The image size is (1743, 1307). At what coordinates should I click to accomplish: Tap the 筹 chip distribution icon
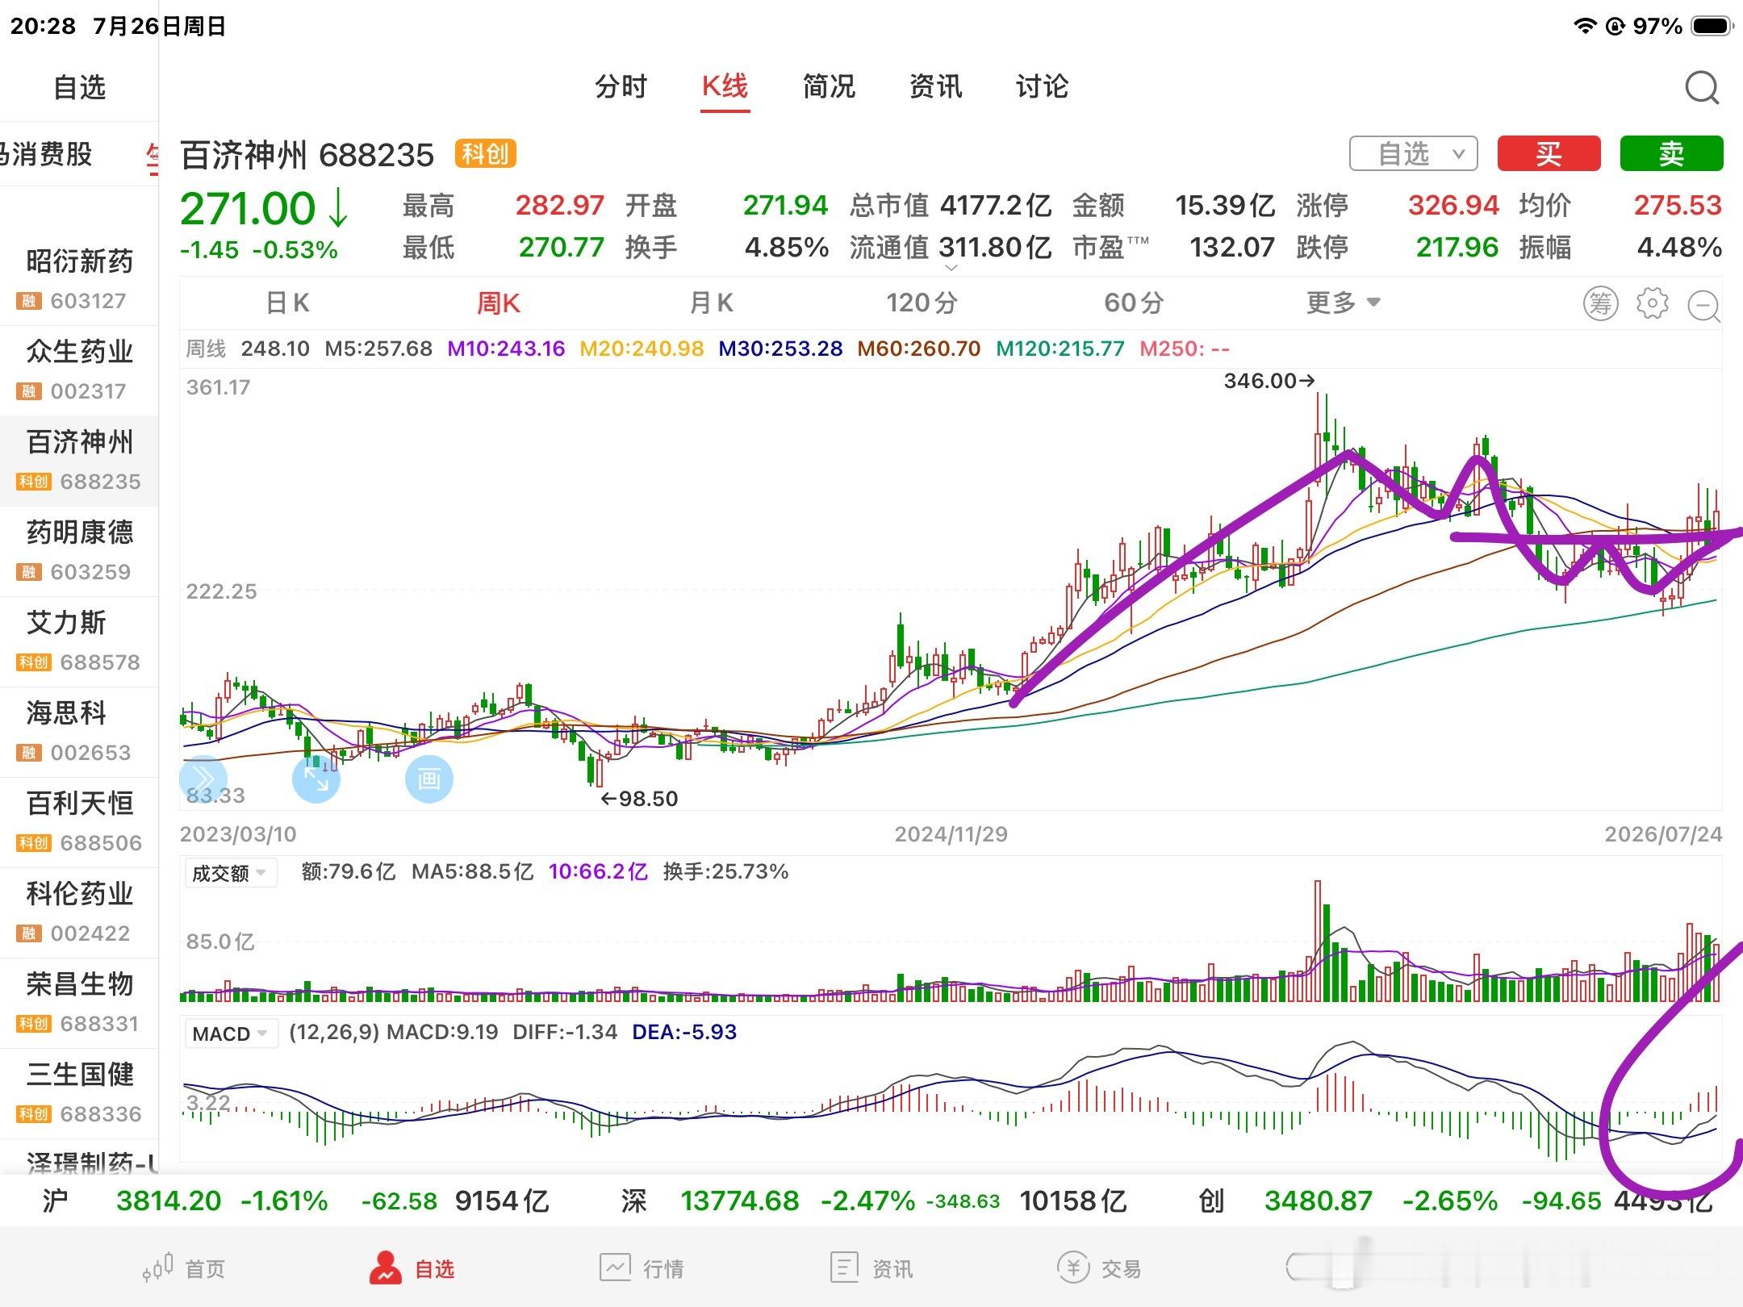(1600, 303)
